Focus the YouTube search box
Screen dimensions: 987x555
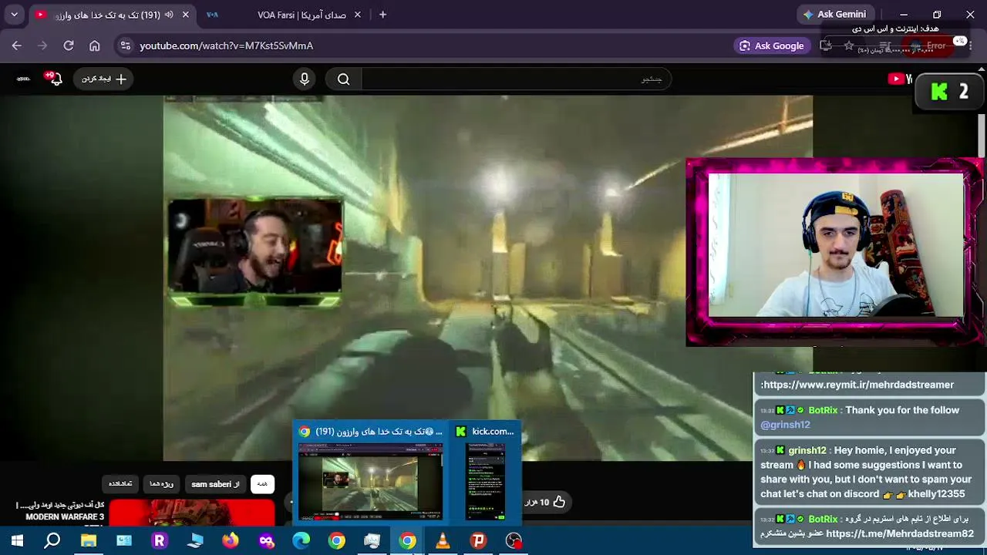516,79
